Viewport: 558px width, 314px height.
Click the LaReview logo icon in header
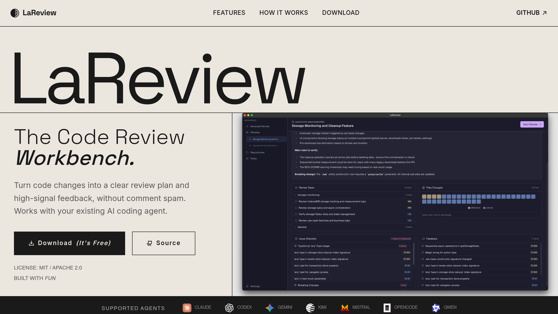(15, 13)
